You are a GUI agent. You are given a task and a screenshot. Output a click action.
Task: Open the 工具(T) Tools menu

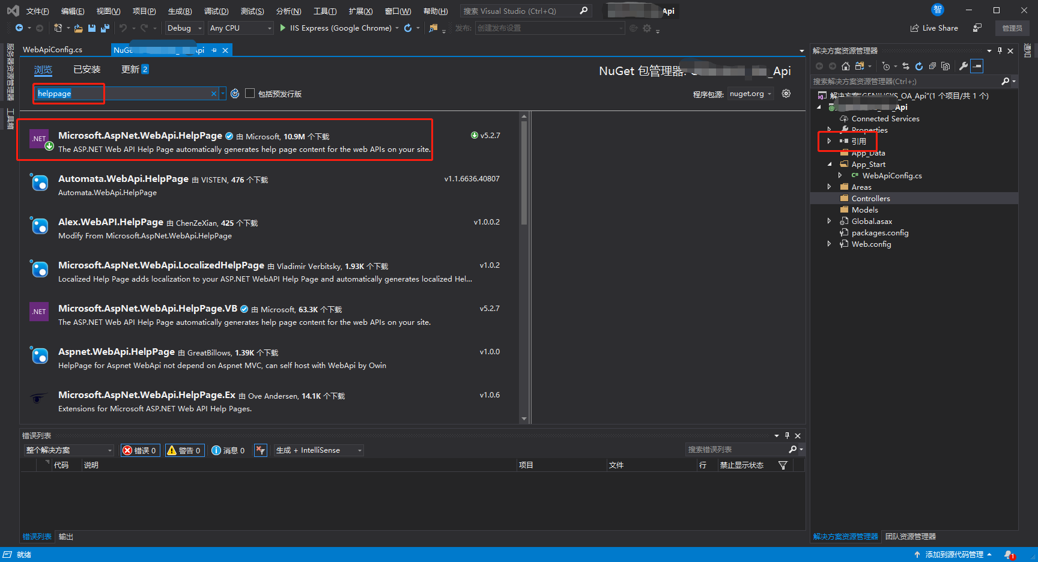325,11
